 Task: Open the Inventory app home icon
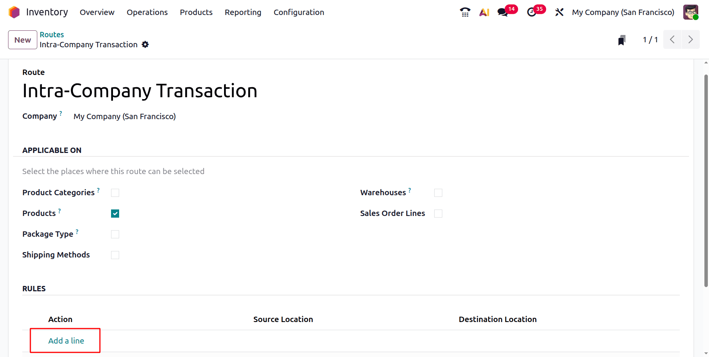(x=14, y=12)
